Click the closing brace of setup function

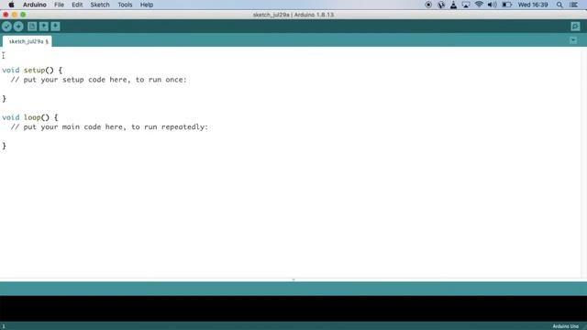pos(4,99)
